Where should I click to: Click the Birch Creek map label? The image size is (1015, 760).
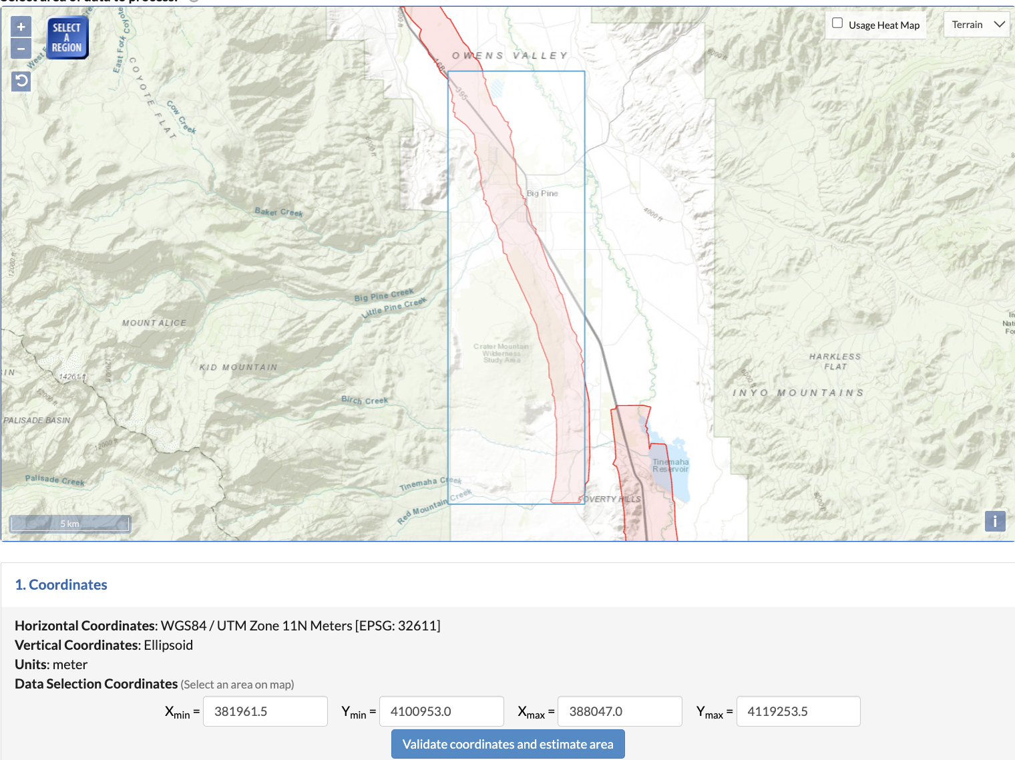pos(365,400)
